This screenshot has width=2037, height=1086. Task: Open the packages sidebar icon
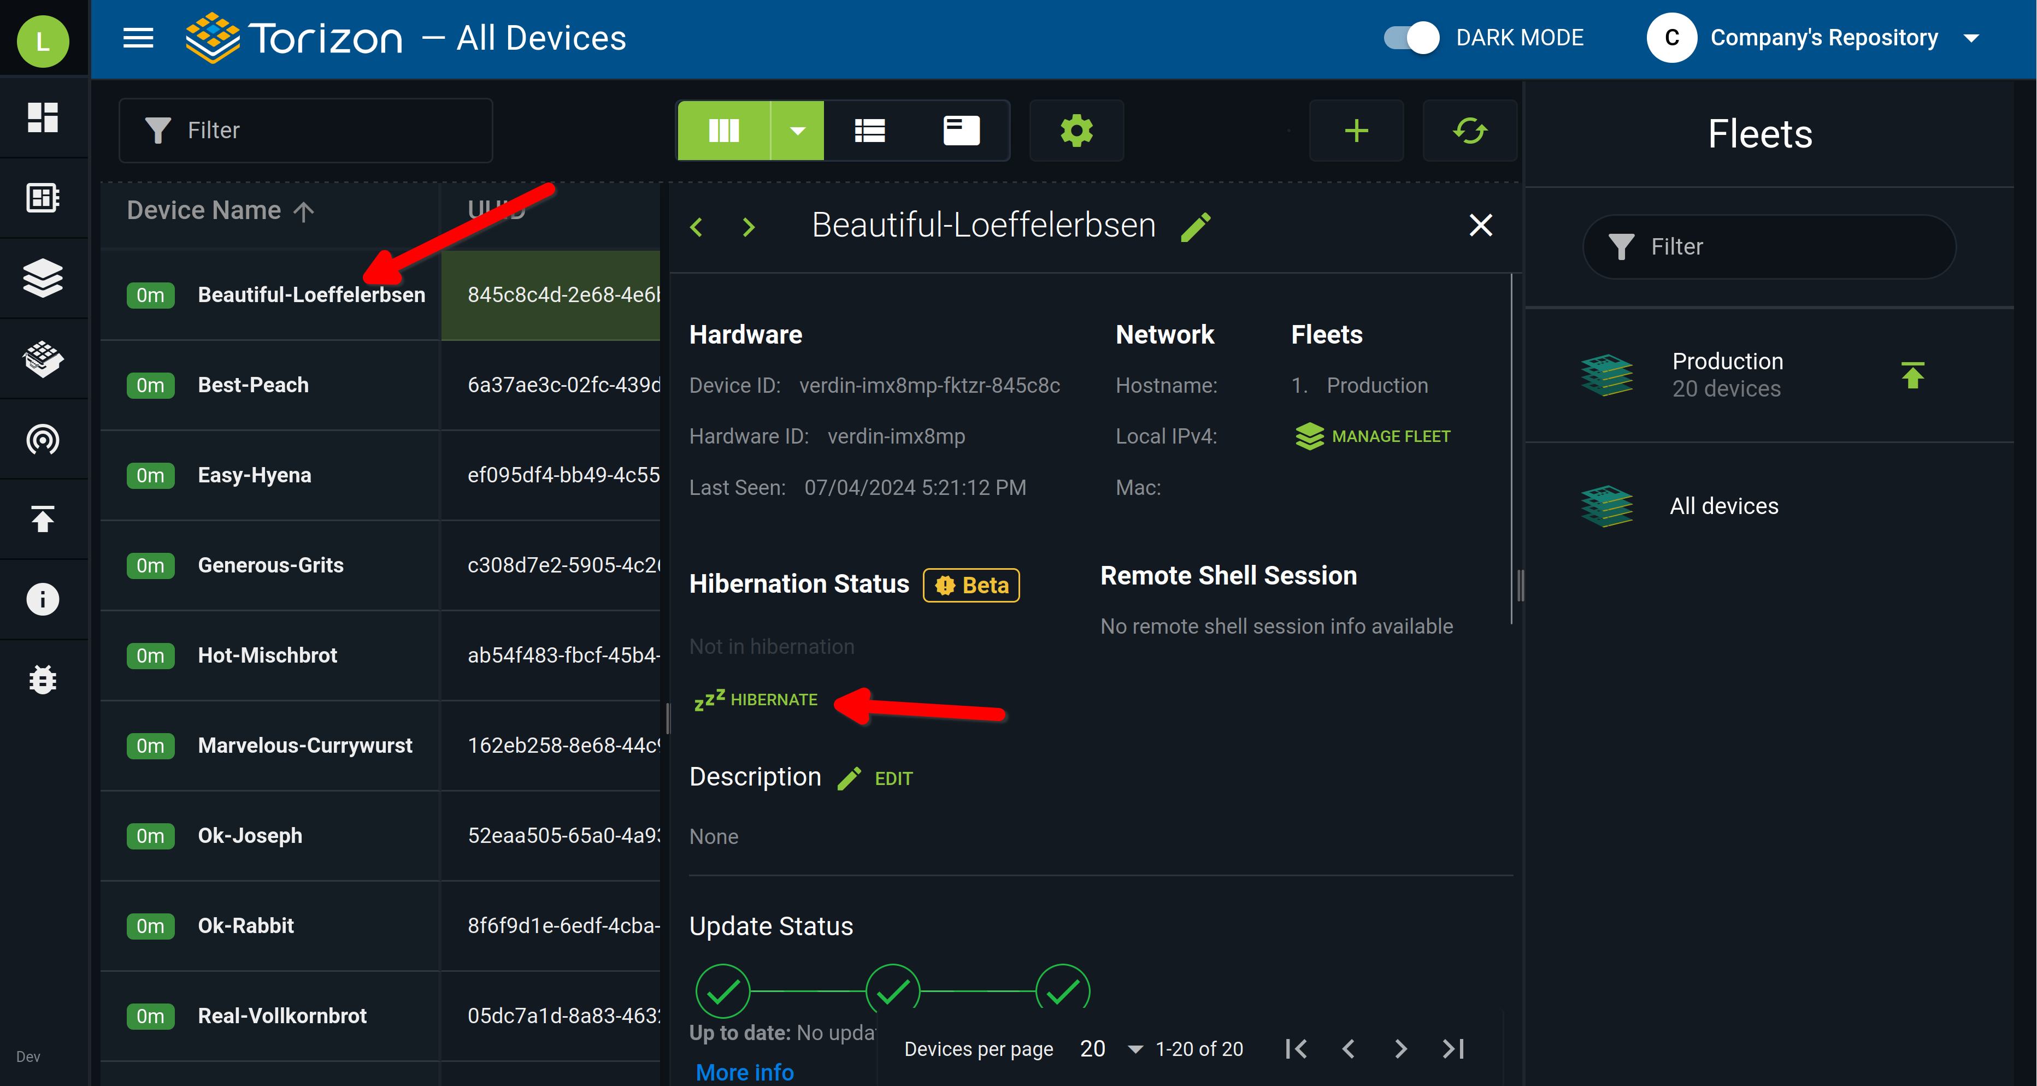pyautogui.click(x=43, y=359)
